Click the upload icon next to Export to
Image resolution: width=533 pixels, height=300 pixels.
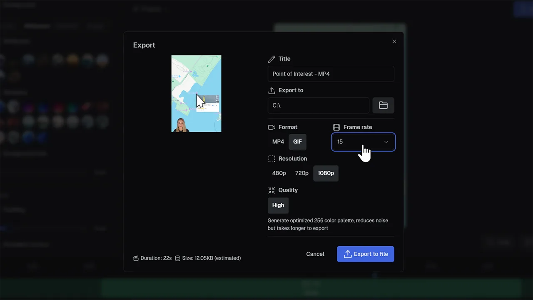(271, 90)
